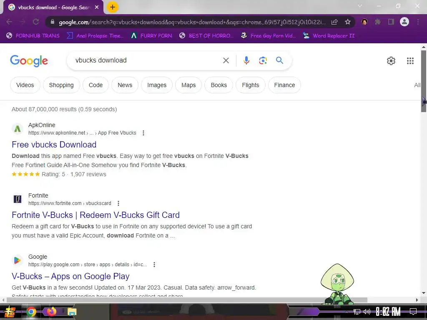Open the Google apps grid
Viewport: 427px width, 320px height.
(x=410, y=61)
